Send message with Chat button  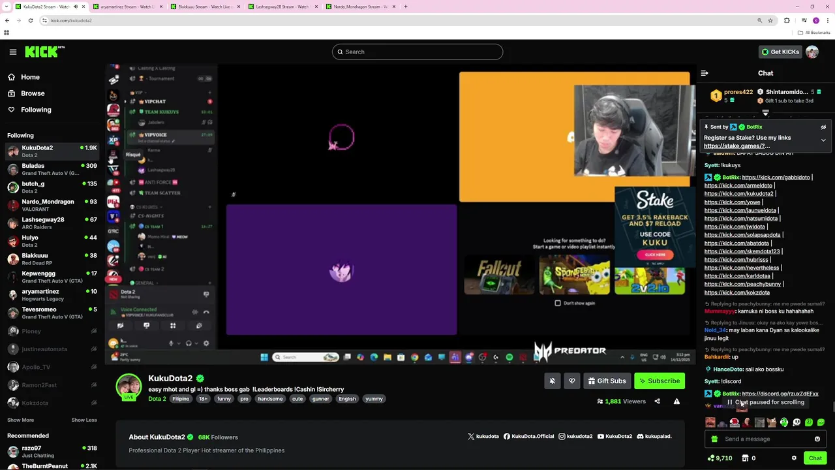click(815, 458)
